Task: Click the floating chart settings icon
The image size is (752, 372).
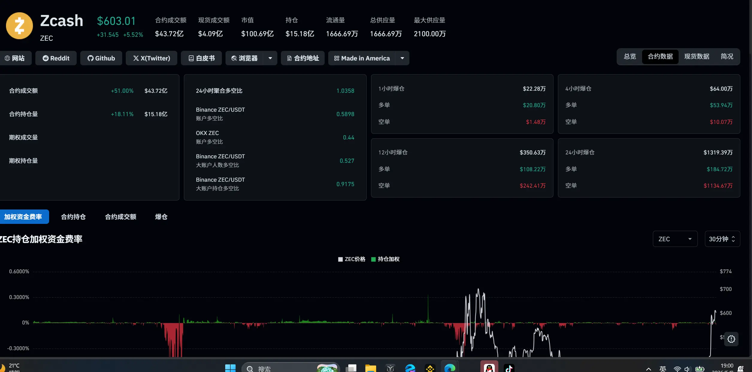Action: 731,339
